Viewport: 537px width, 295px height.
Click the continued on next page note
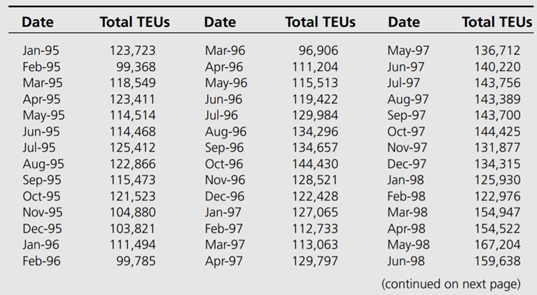(x=452, y=284)
